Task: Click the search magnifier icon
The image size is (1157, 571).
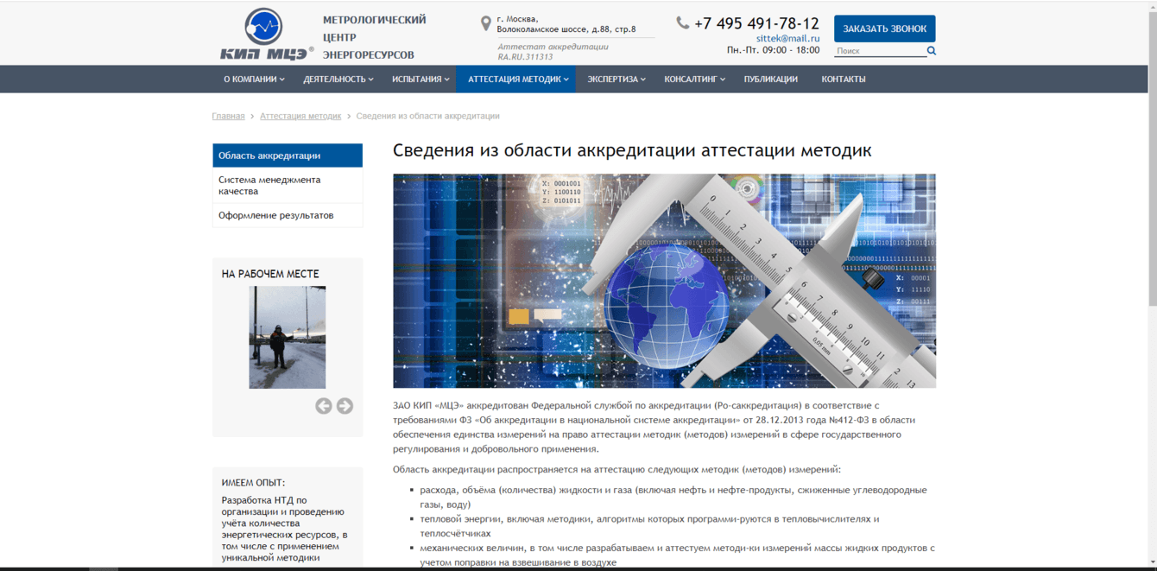Action: (931, 50)
